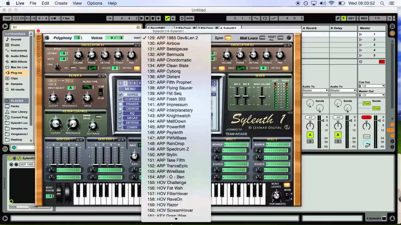
Task: Open the 1 Bar quantization dropdown
Action: (x=68, y=18)
